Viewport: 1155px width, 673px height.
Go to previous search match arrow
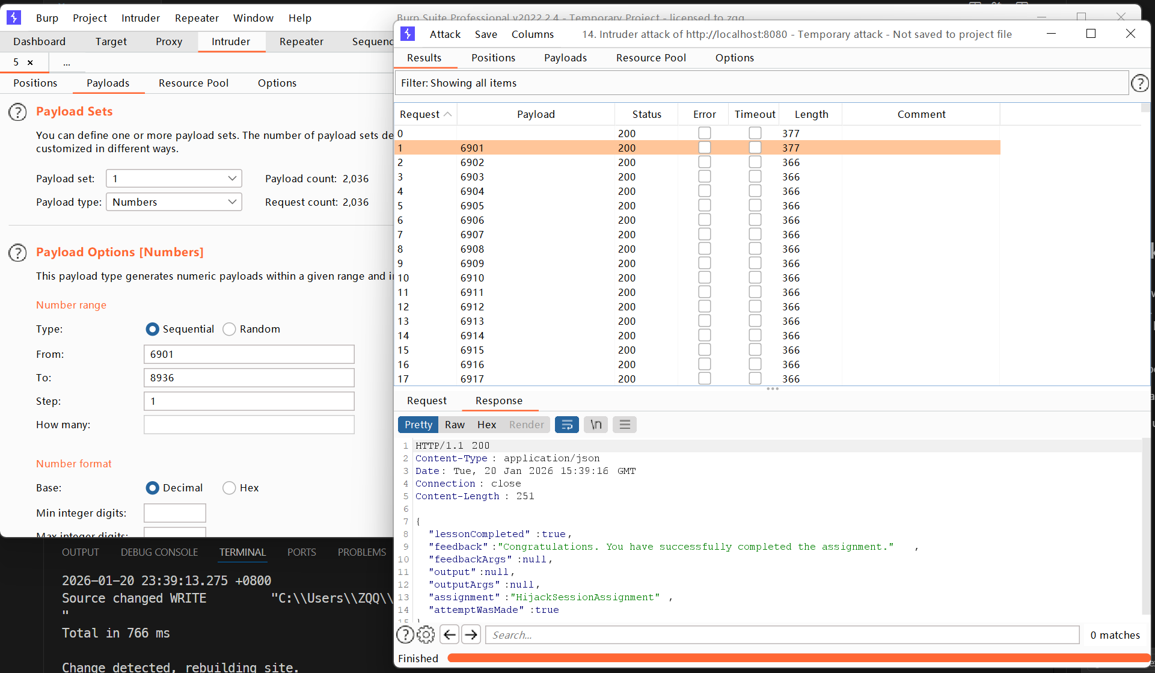pyautogui.click(x=449, y=635)
